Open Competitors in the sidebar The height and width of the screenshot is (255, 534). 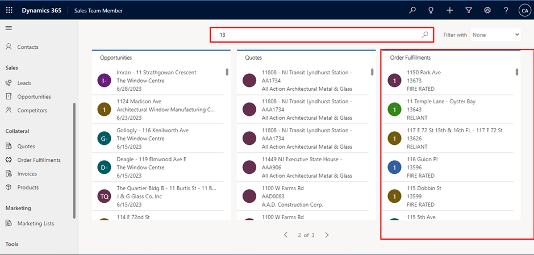[32, 110]
